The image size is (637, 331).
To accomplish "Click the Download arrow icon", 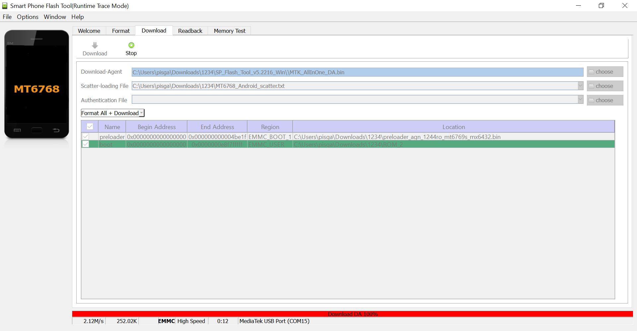I will tap(95, 45).
